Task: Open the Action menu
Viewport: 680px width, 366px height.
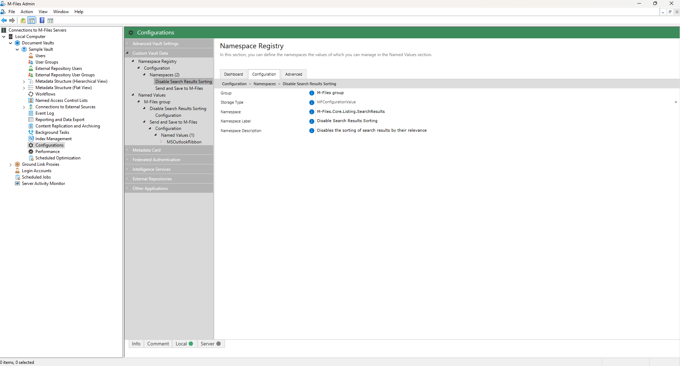Action: click(27, 12)
